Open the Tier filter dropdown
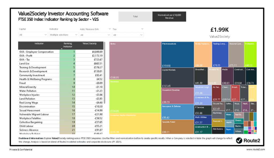 pyautogui.click(x=128, y=35)
